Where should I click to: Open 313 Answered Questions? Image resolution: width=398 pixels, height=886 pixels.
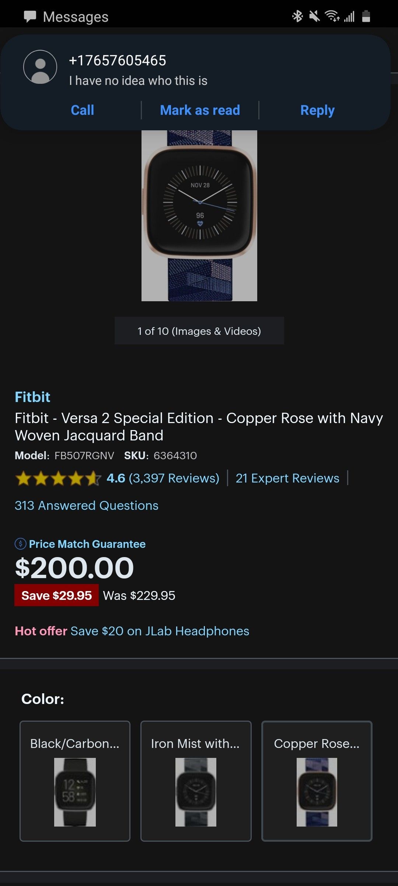click(86, 505)
